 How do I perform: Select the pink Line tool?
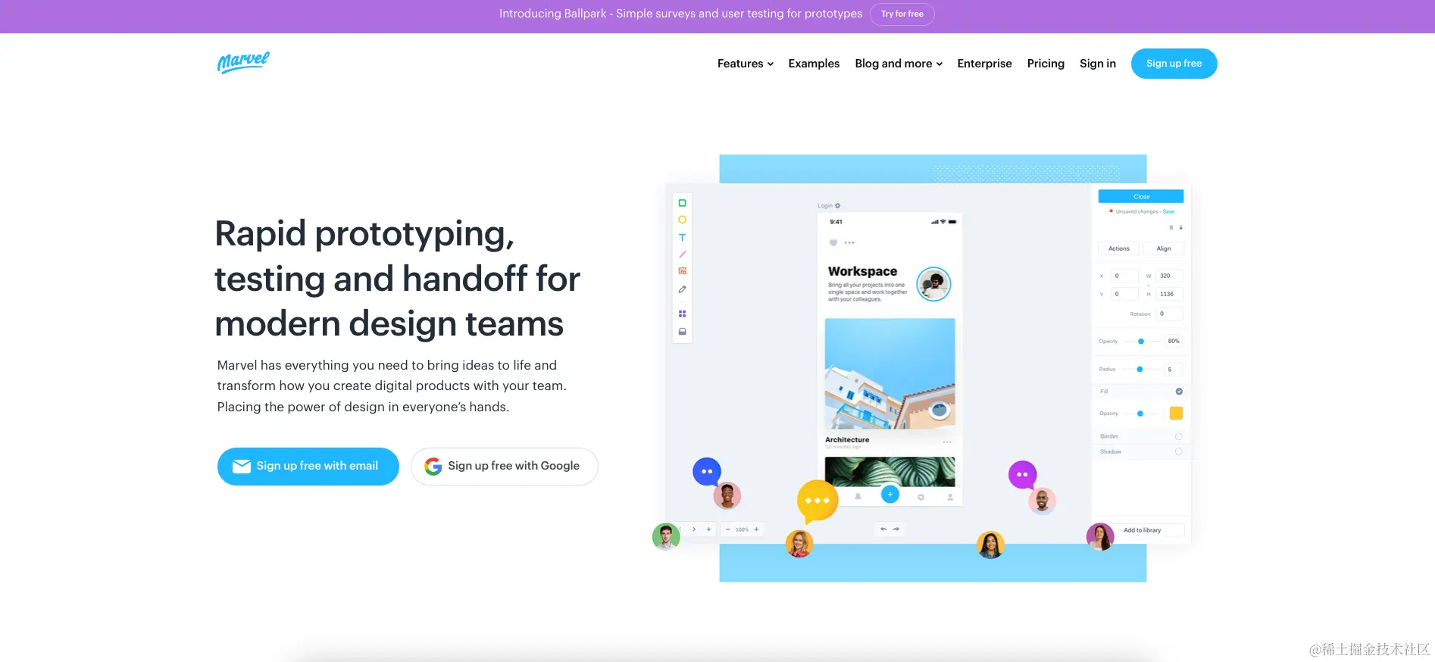click(682, 254)
